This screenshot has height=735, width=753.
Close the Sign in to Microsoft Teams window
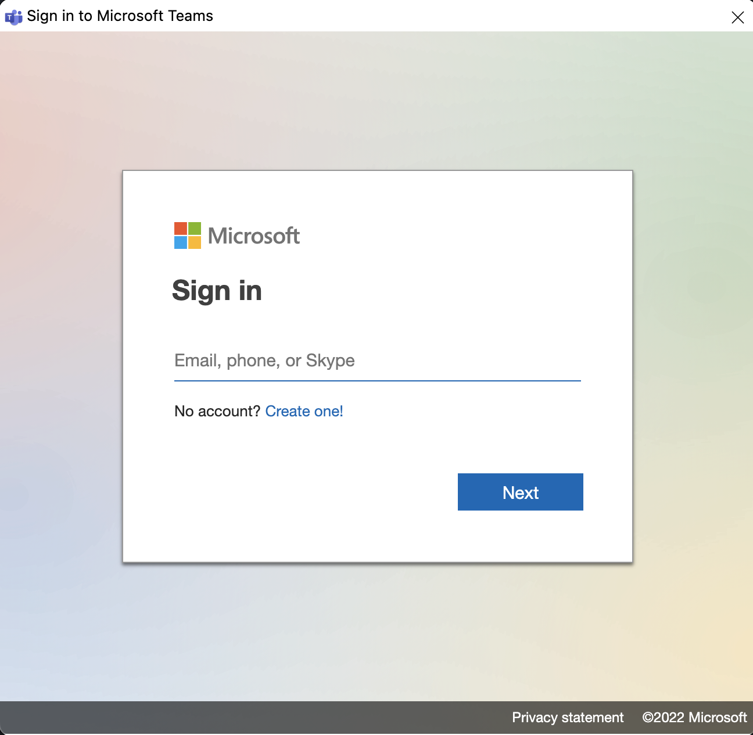(737, 17)
